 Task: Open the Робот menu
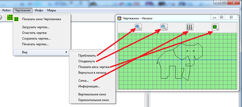(6, 10)
